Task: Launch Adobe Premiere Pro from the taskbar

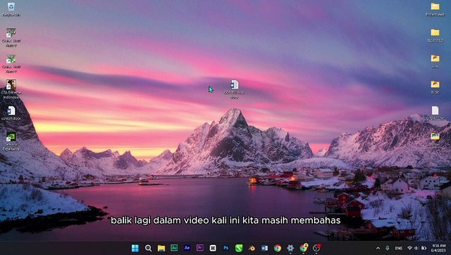Action: (199, 247)
